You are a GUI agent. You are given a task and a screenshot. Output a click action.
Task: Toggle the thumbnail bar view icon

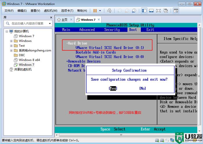pyautogui.click(x=151, y=11)
